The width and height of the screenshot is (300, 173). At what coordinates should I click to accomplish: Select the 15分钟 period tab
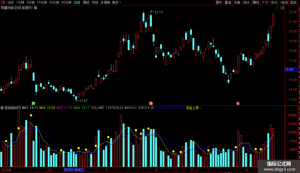42,2
